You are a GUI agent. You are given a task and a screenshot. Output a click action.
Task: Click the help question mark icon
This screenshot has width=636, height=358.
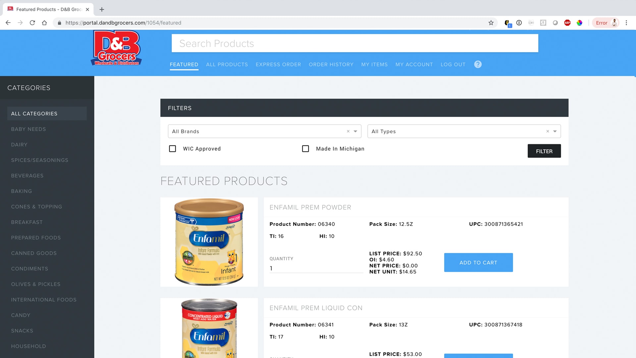pos(478,64)
